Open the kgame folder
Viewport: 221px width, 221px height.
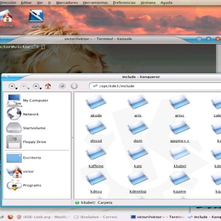point(180,182)
